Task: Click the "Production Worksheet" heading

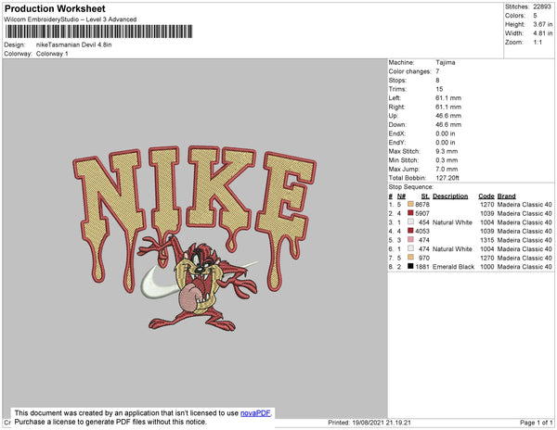Action: click(55, 9)
